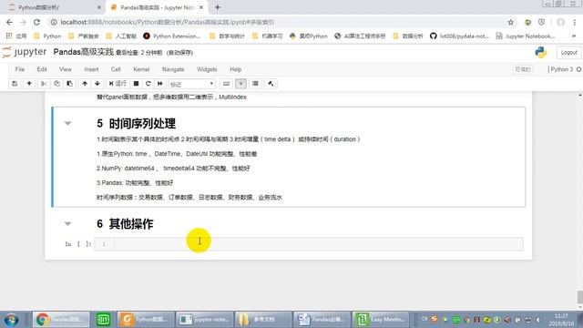Open the browser's three-dot menu

[x=575, y=22]
